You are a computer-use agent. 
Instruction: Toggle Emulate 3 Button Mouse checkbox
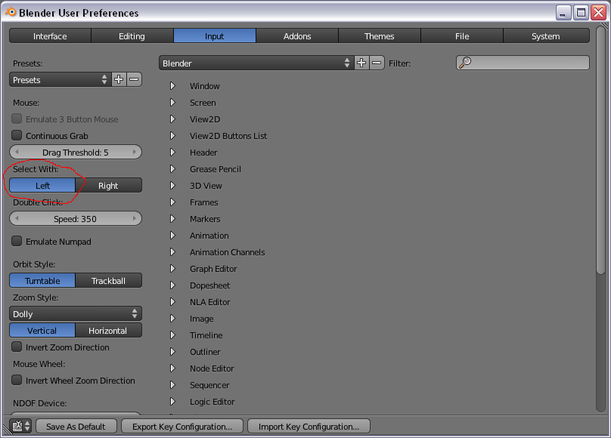[17, 119]
